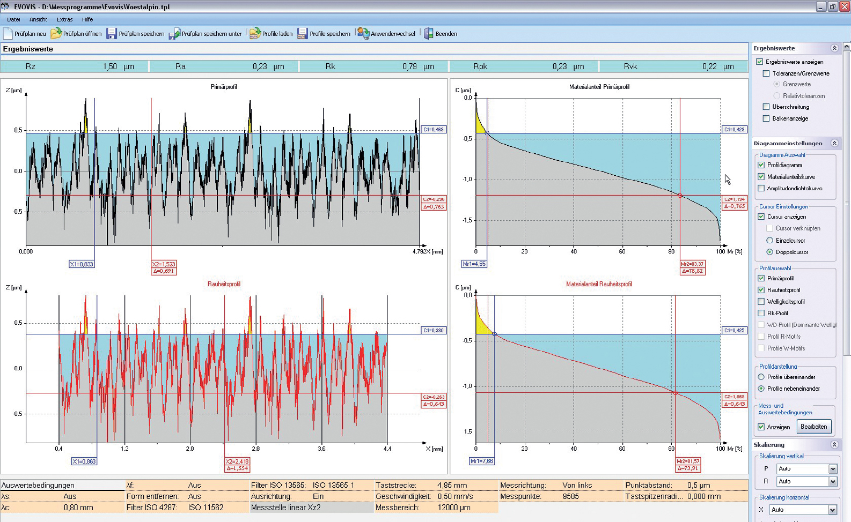Switch user via Anwenderwechsel icon
Screen dimensions: 851x522
363,34
